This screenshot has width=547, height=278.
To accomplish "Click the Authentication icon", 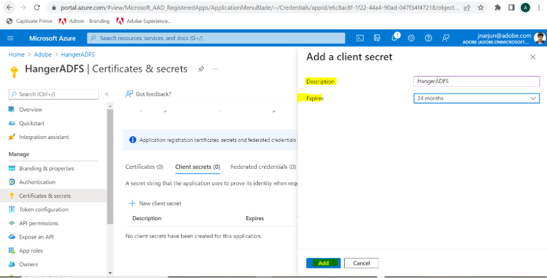I will (x=12, y=182).
